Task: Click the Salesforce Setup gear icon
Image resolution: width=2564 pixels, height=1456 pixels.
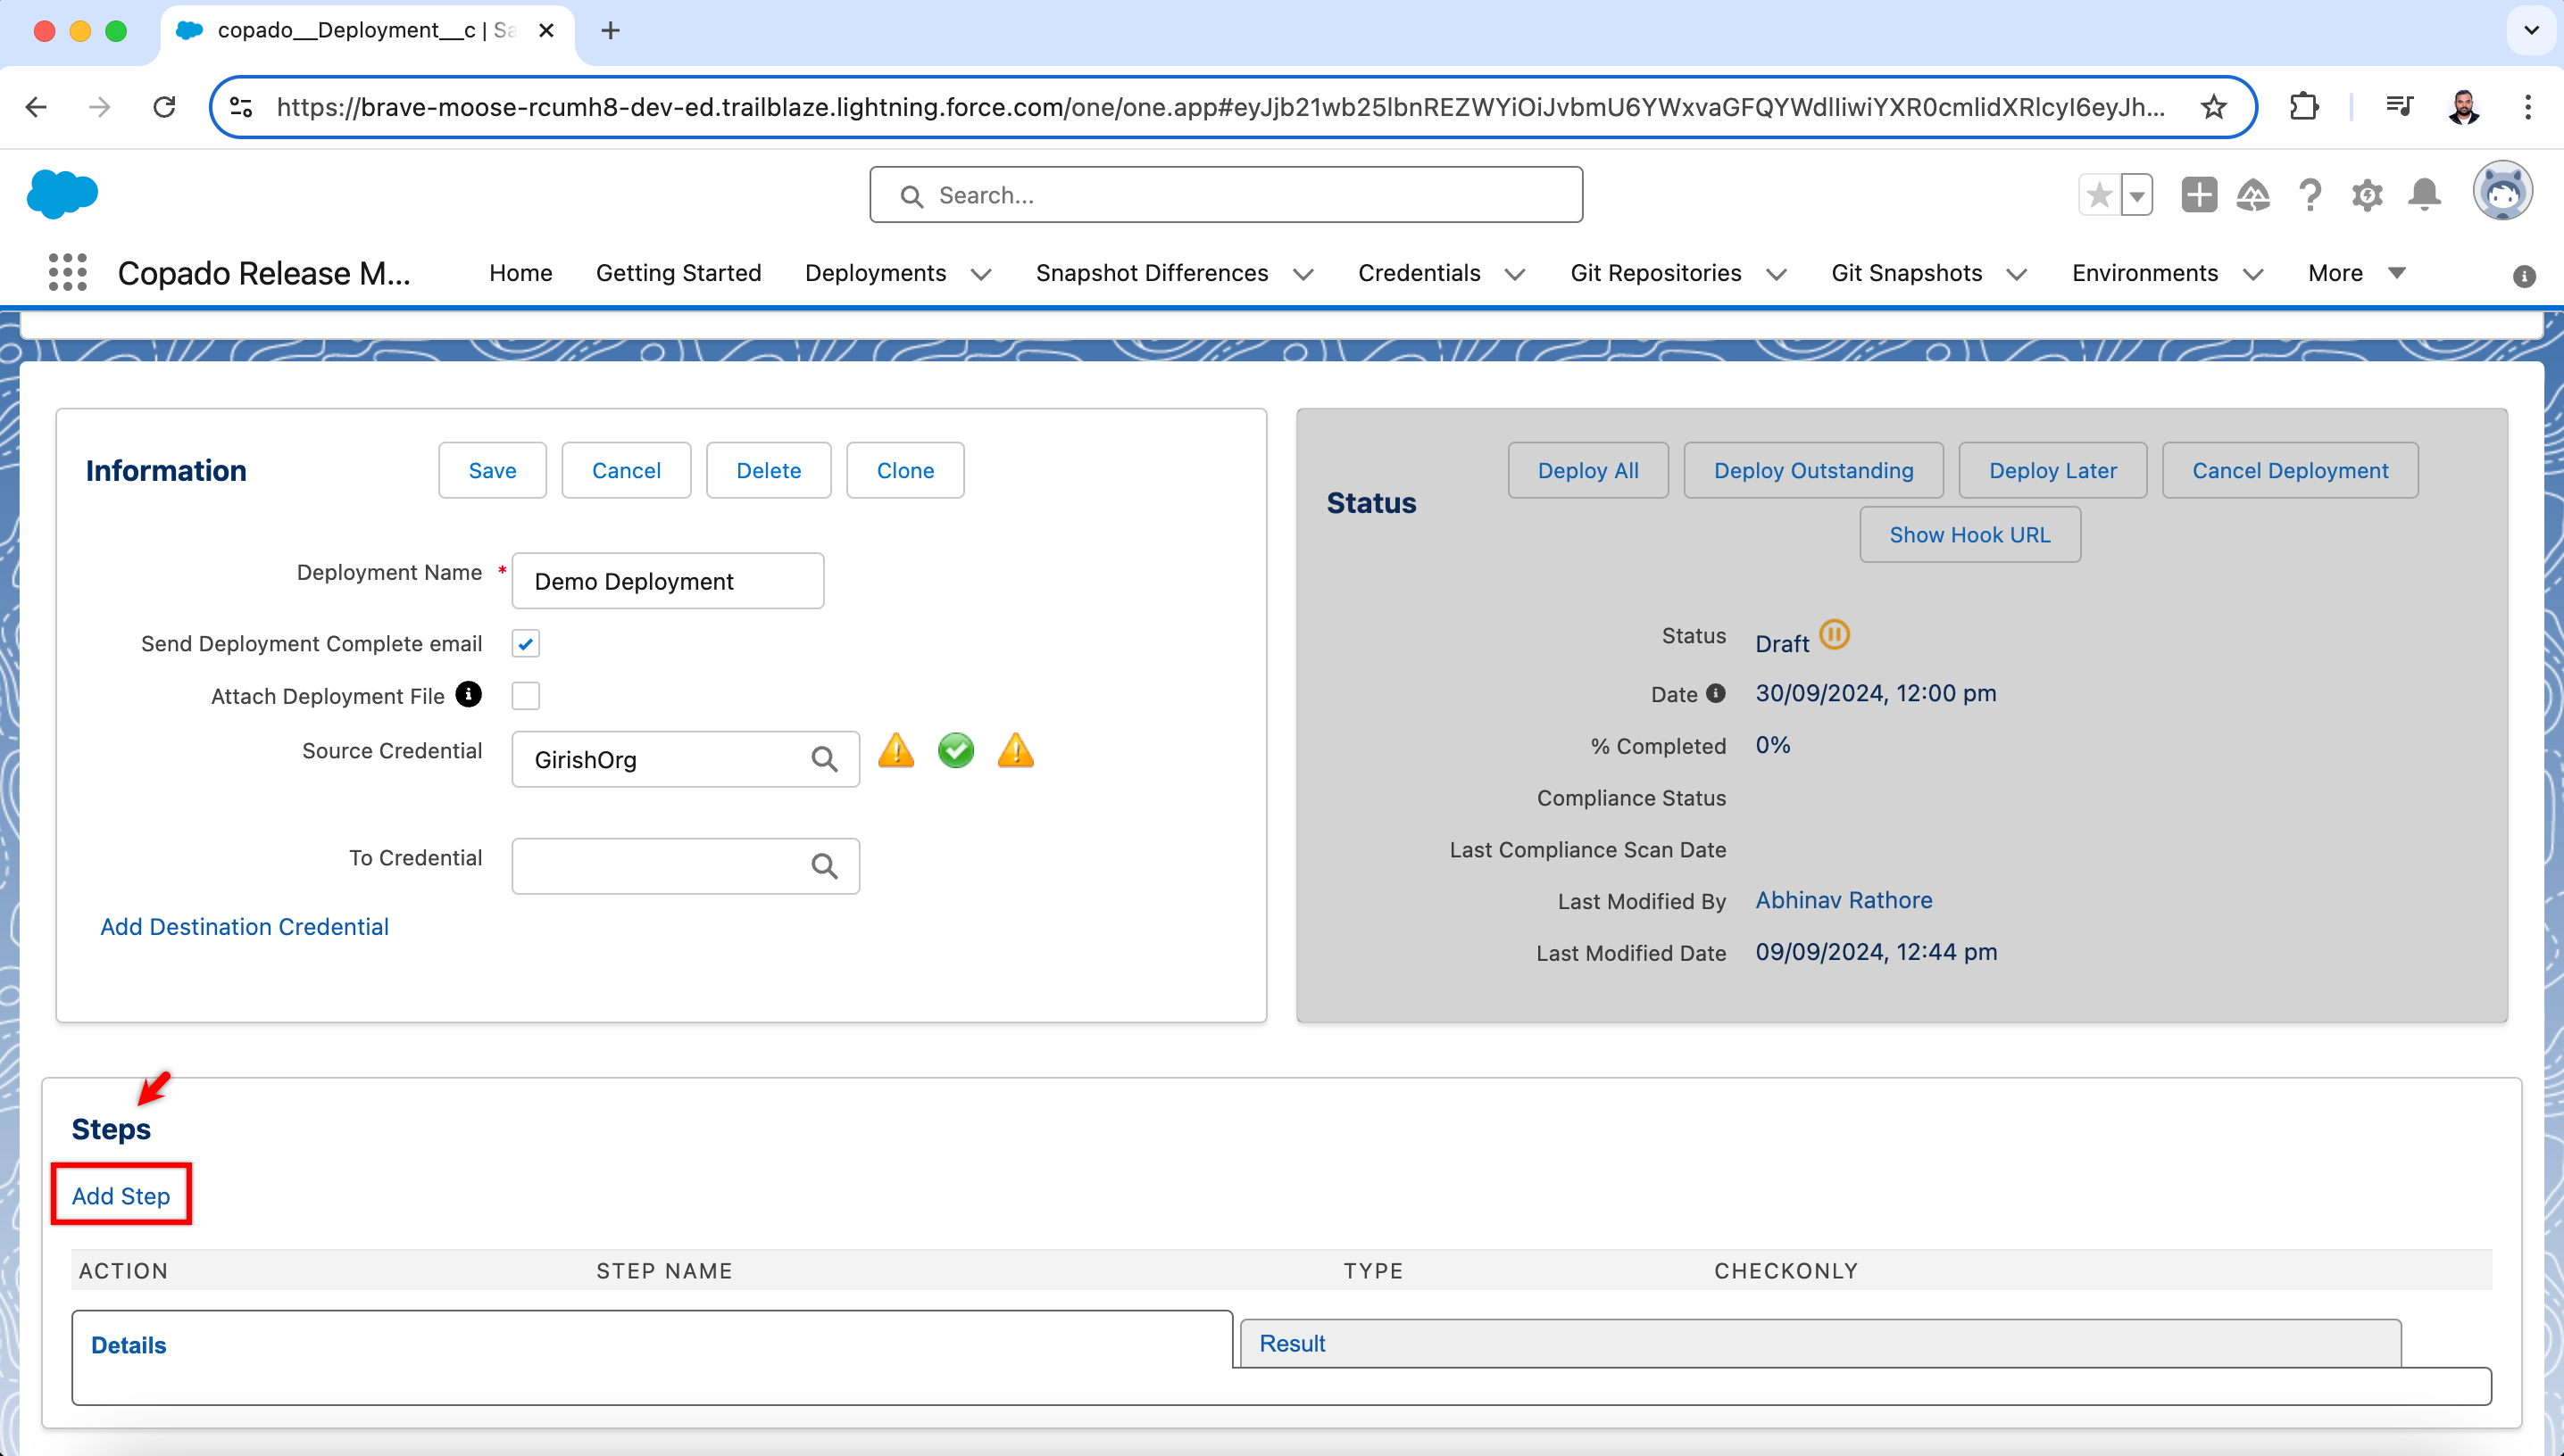Action: [x=2367, y=195]
